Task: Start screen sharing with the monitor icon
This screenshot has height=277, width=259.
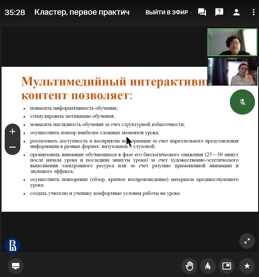Action: [x=16, y=266]
